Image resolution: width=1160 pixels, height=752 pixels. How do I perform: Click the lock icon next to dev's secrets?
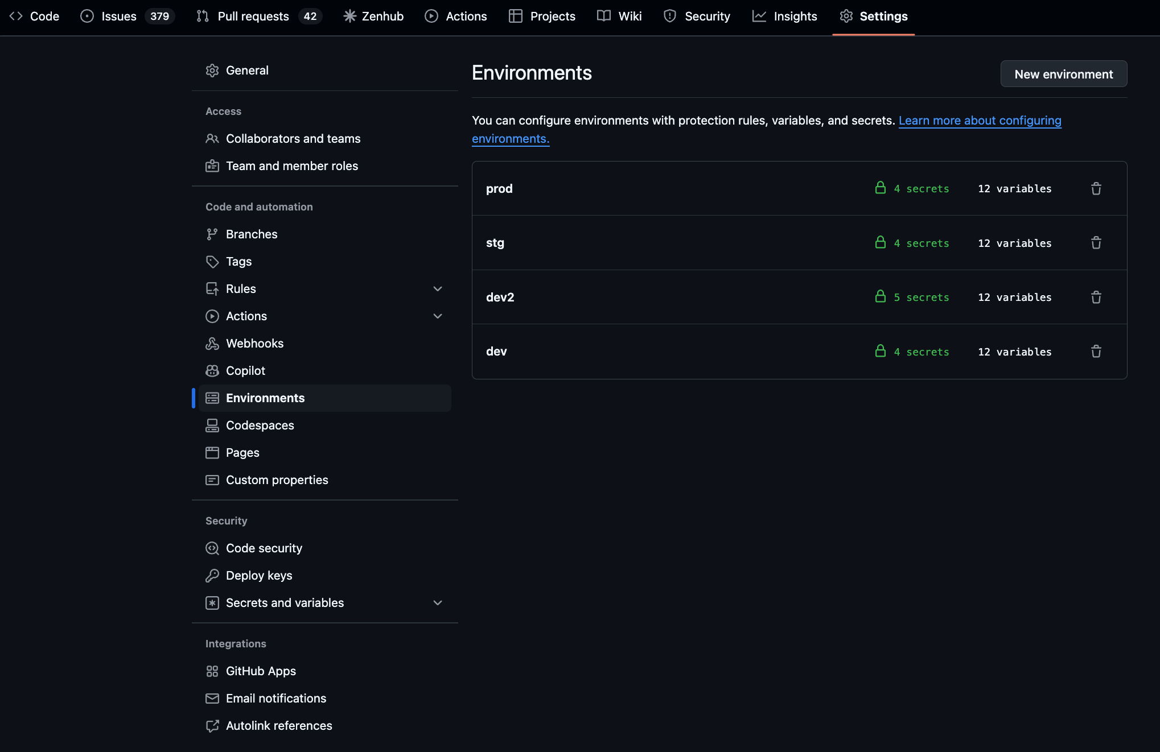click(880, 352)
